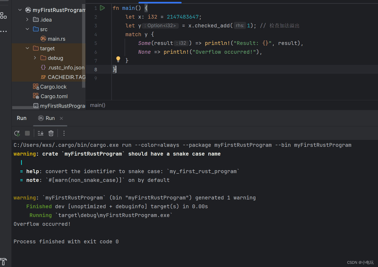Click main() breadcrumb below the editor
This screenshot has height=267, width=378.
coord(98,105)
